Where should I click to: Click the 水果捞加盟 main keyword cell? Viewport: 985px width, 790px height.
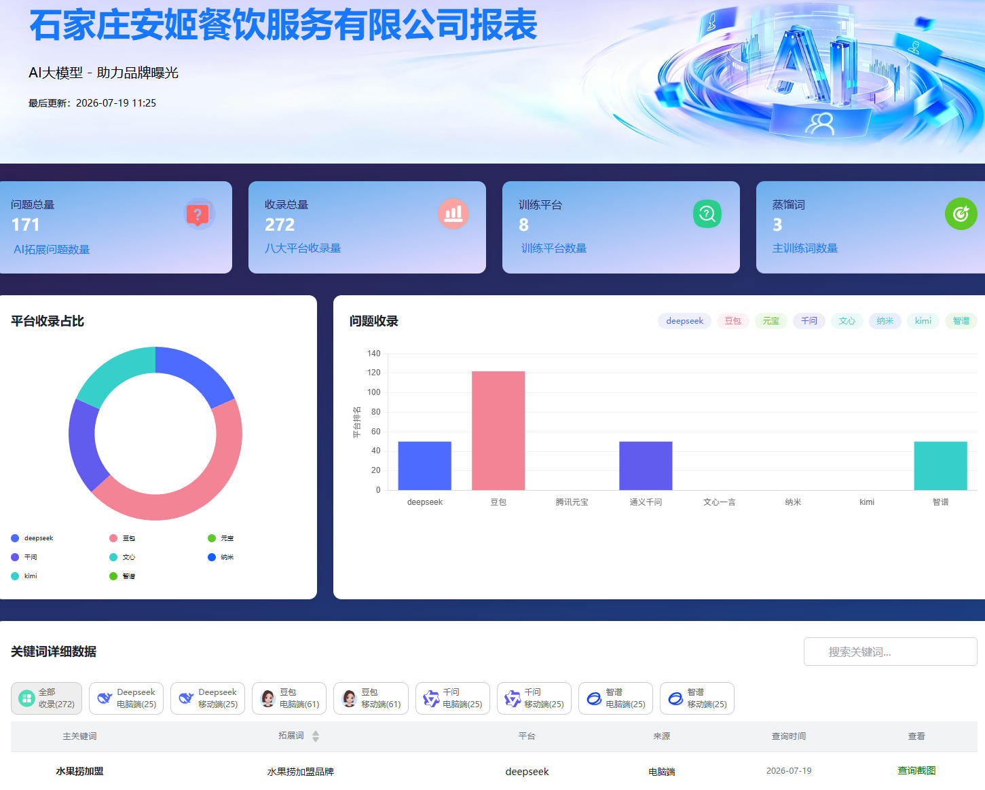[x=79, y=771]
